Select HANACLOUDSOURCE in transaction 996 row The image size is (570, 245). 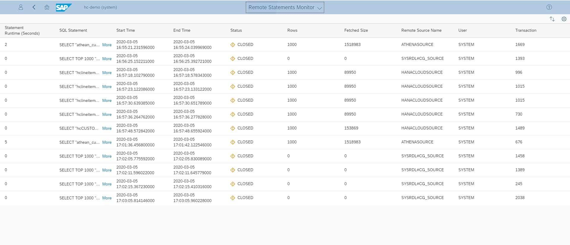pyautogui.click(x=422, y=72)
